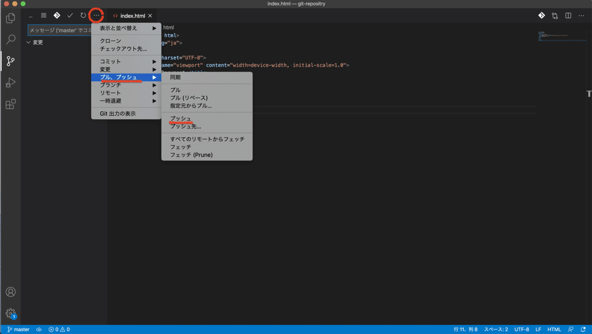Click the circled more actions ellipsis
Screen dimensions: 592x334
pyautogui.click(x=96, y=16)
